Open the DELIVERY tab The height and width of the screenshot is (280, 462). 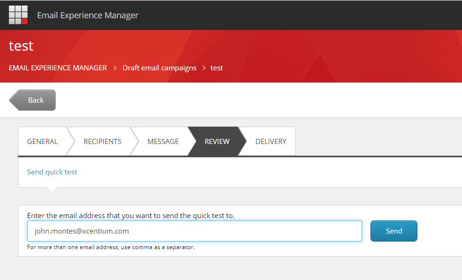pyautogui.click(x=271, y=142)
